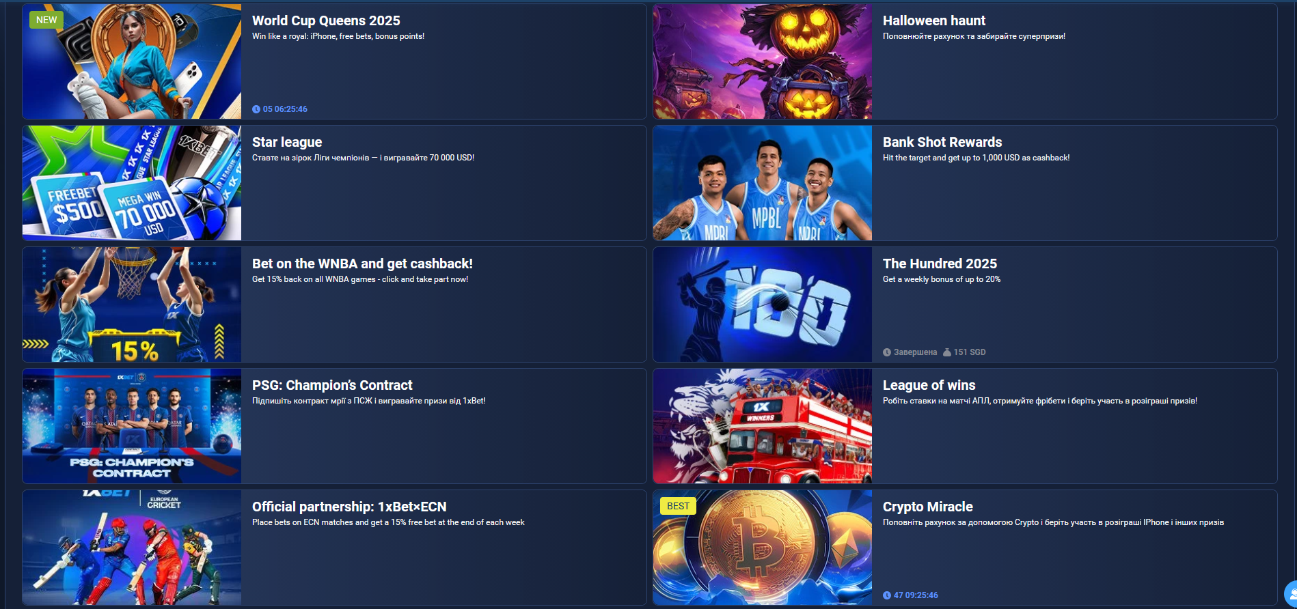
Task: Click the WNBA 15% cashback image
Action: (x=132, y=304)
